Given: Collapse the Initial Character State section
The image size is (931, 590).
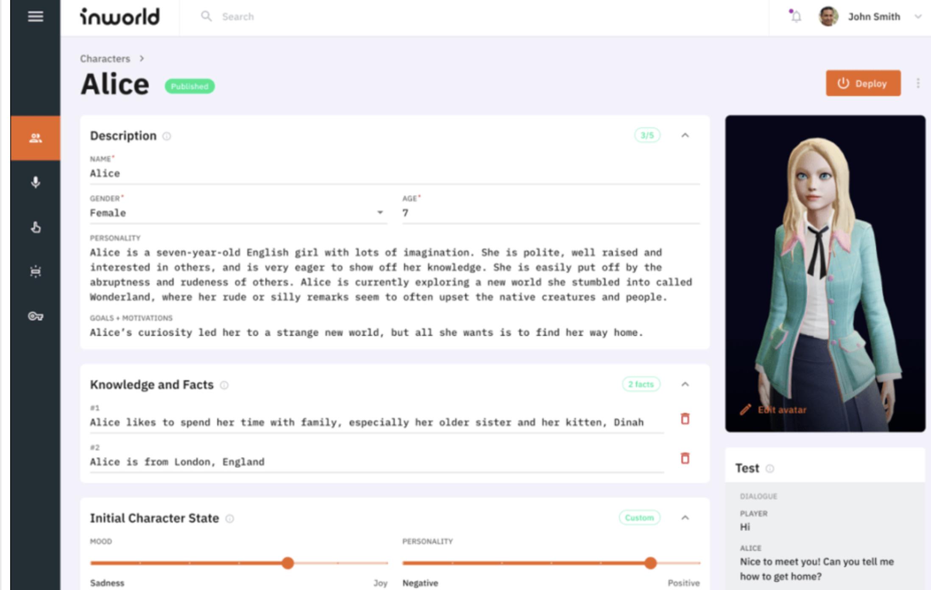Looking at the screenshot, I should [685, 518].
